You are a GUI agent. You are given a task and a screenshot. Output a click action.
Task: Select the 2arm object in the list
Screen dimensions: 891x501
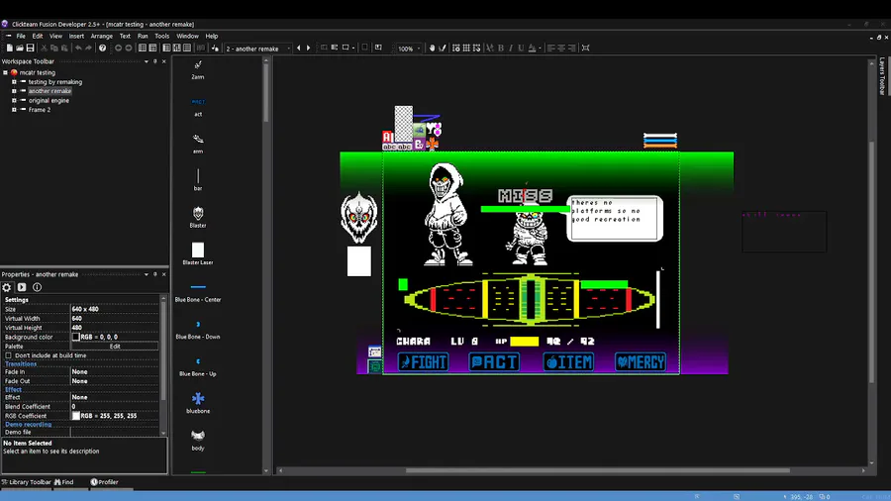[x=198, y=69]
